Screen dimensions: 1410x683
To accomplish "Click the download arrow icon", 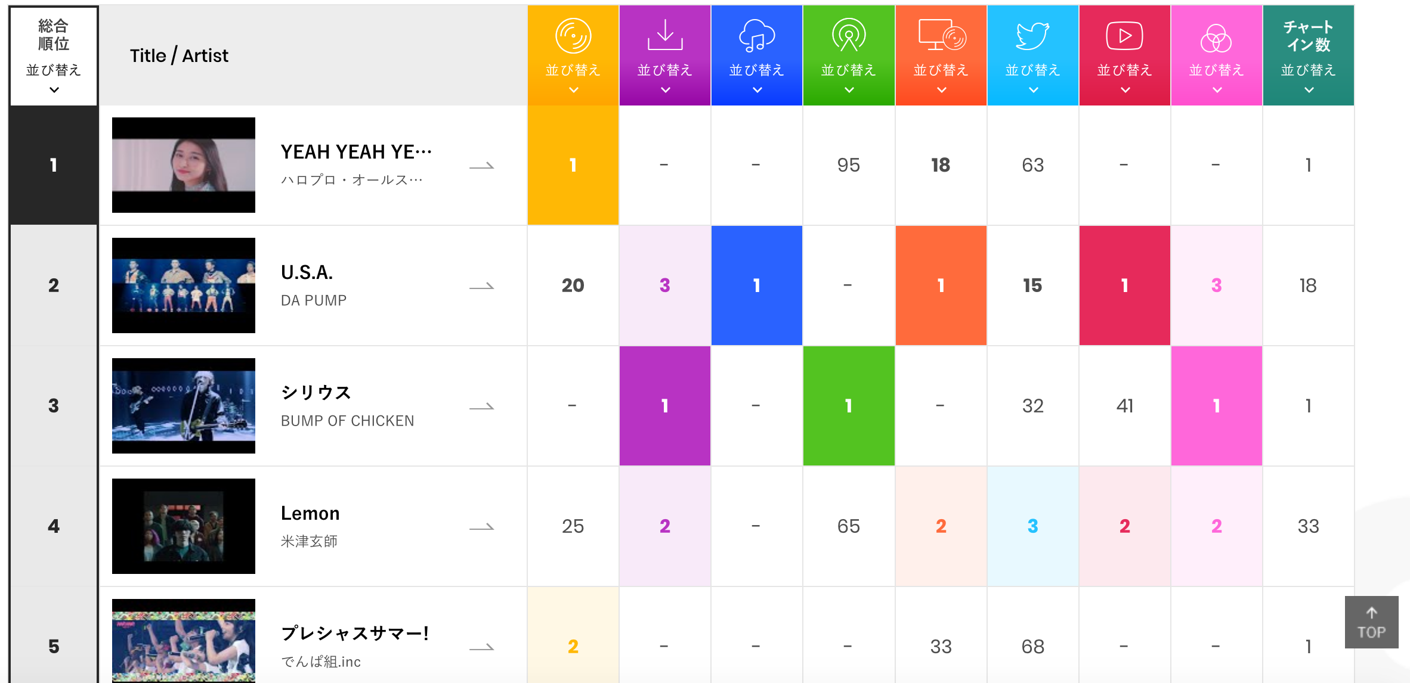I will point(664,35).
